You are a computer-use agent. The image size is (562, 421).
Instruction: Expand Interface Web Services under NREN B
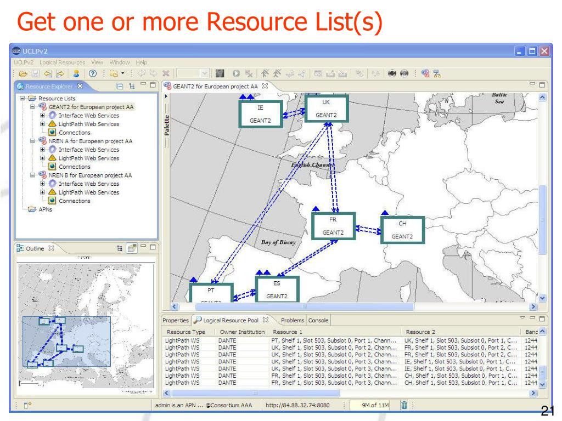[42, 184]
